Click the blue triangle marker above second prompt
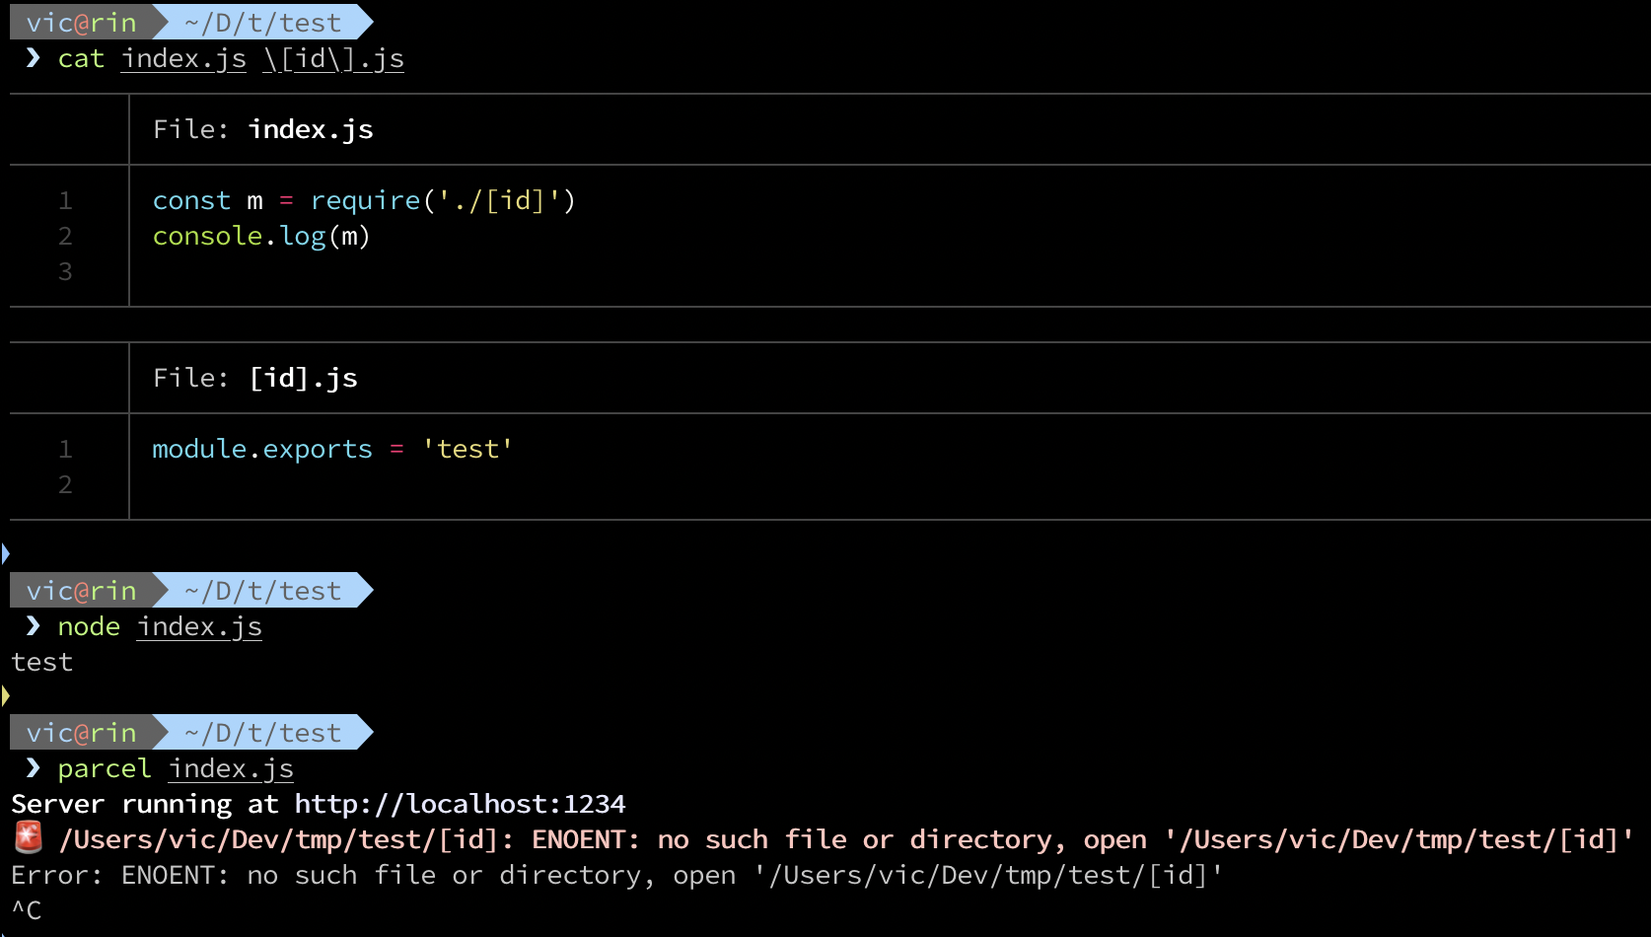The image size is (1651, 937). pos(5,553)
